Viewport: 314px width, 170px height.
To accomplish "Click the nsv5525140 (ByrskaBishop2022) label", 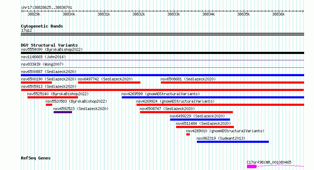I will point(58,94).
